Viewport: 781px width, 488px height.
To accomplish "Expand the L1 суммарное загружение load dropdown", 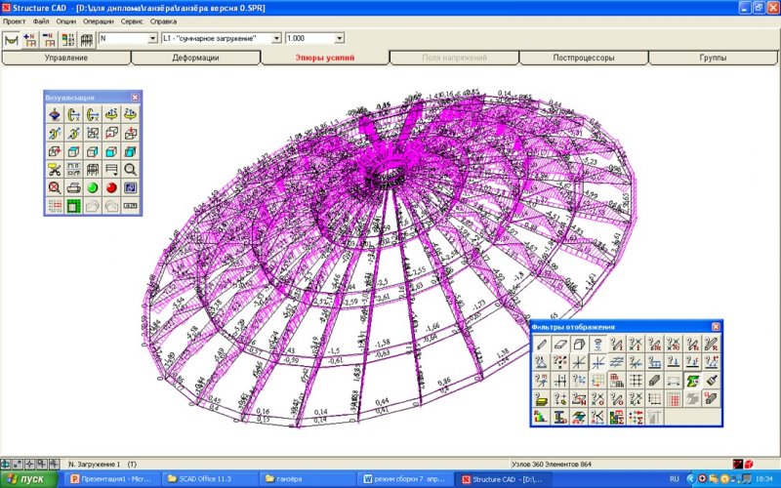I will click(x=276, y=38).
